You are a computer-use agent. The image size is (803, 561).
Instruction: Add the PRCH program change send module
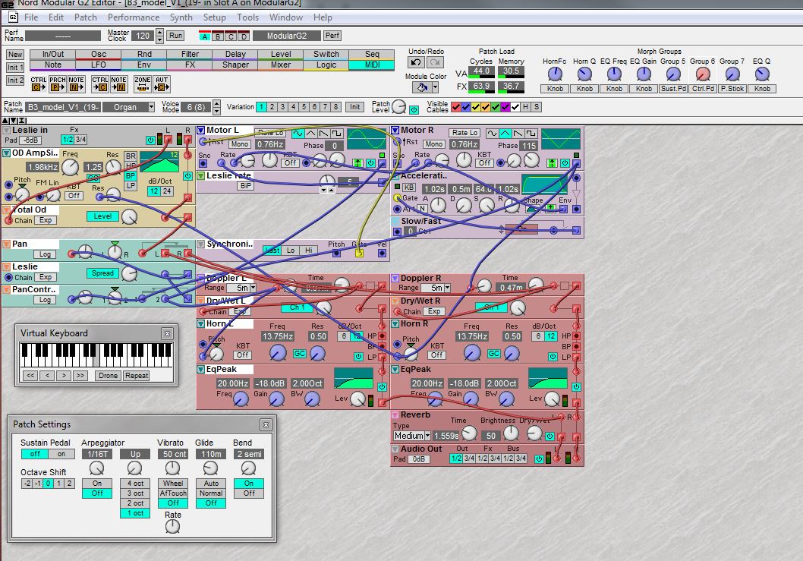point(58,84)
